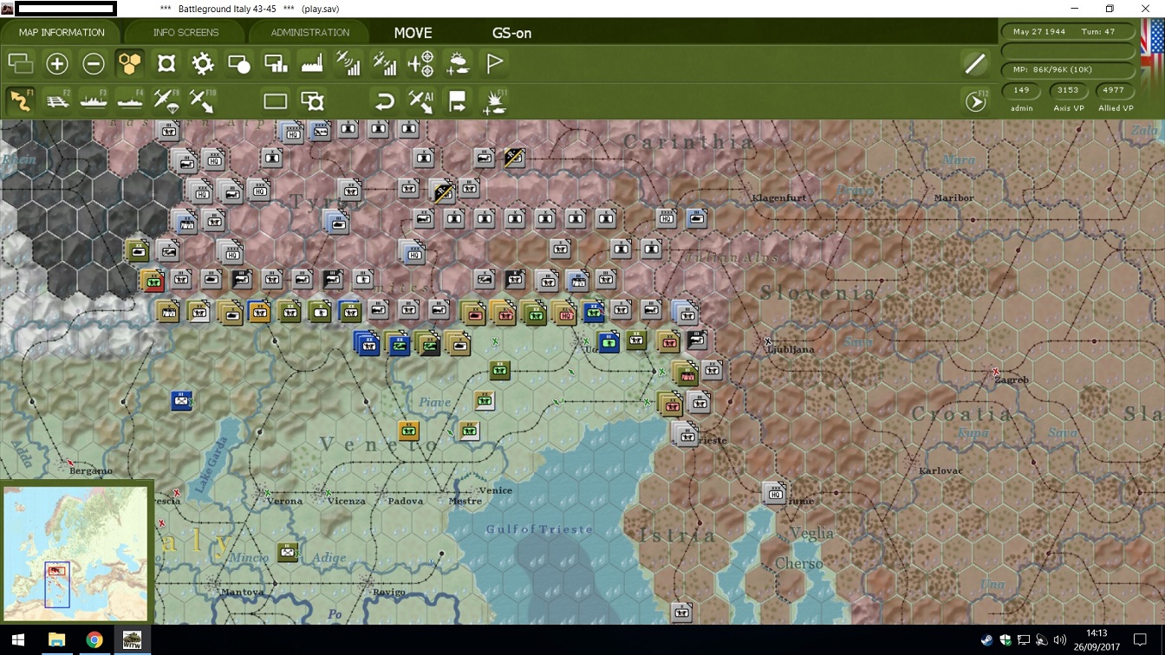Click the MP 86K/96K field

coord(1068,69)
